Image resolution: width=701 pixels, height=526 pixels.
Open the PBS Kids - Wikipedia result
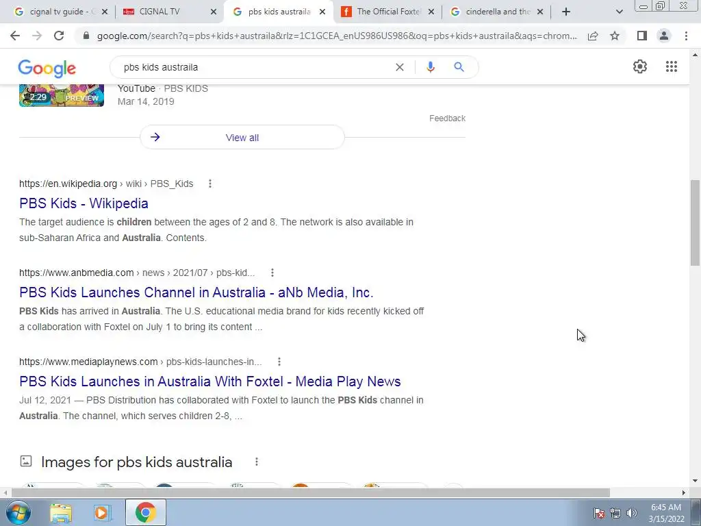(x=84, y=203)
